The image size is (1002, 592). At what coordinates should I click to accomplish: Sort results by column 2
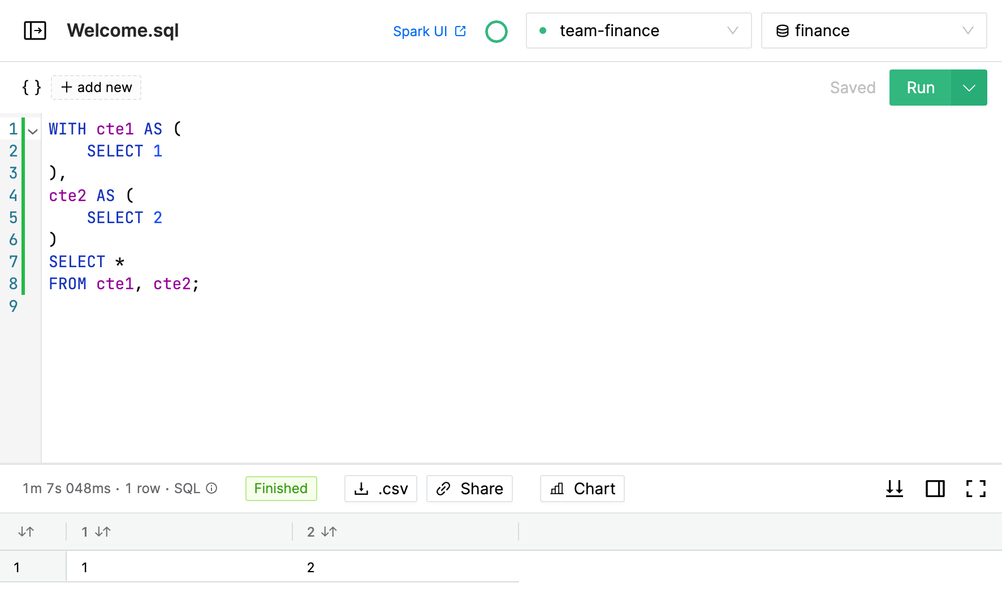329,532
